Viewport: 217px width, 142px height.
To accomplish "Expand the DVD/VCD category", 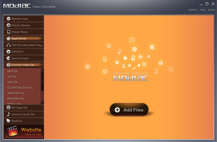I will [24, 52].
